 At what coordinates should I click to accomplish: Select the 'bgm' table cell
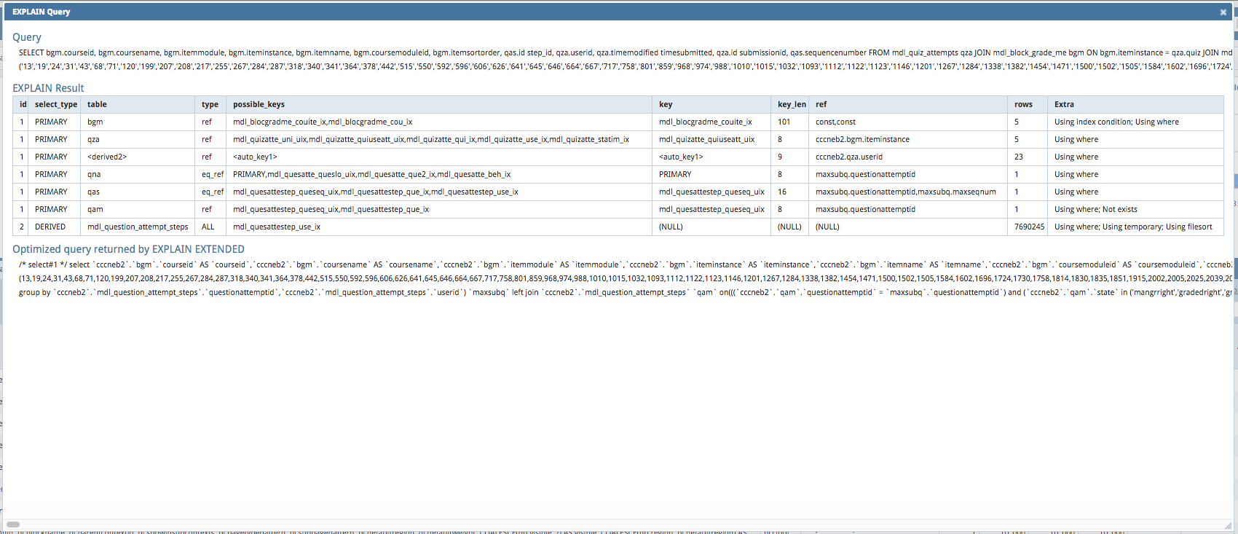pyautogui.click(x=138, y=122)
